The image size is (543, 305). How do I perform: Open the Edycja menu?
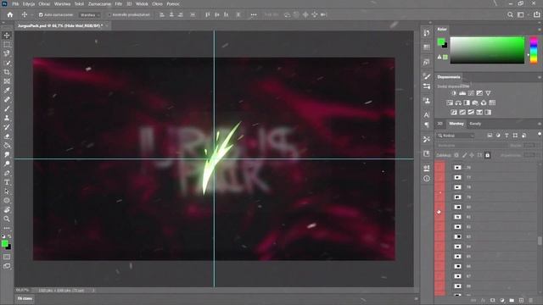(29, 3)
